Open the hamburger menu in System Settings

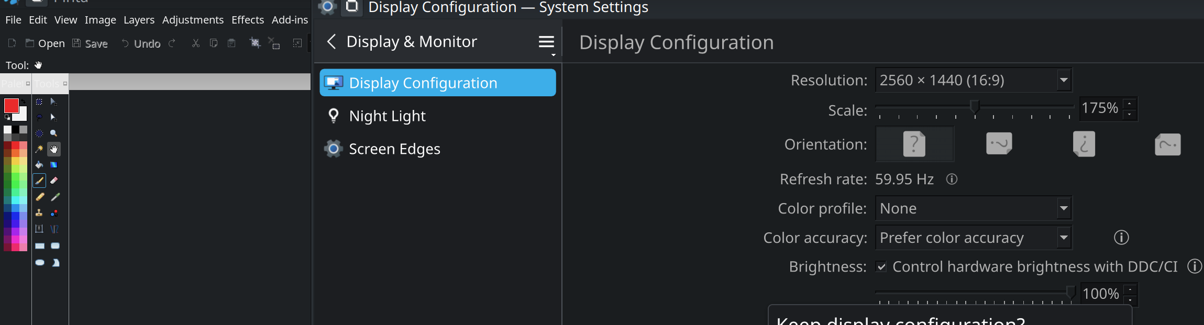tap(546, 42)
